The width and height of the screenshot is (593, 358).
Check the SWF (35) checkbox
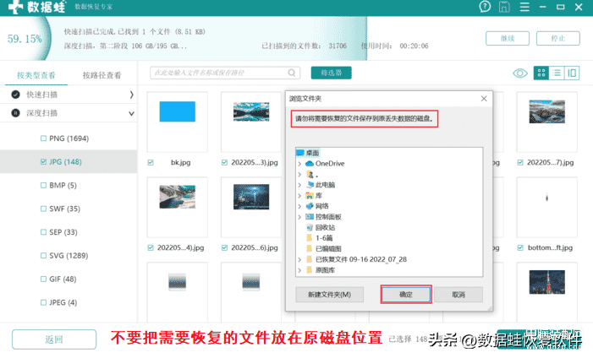click(x=43, y=209)
